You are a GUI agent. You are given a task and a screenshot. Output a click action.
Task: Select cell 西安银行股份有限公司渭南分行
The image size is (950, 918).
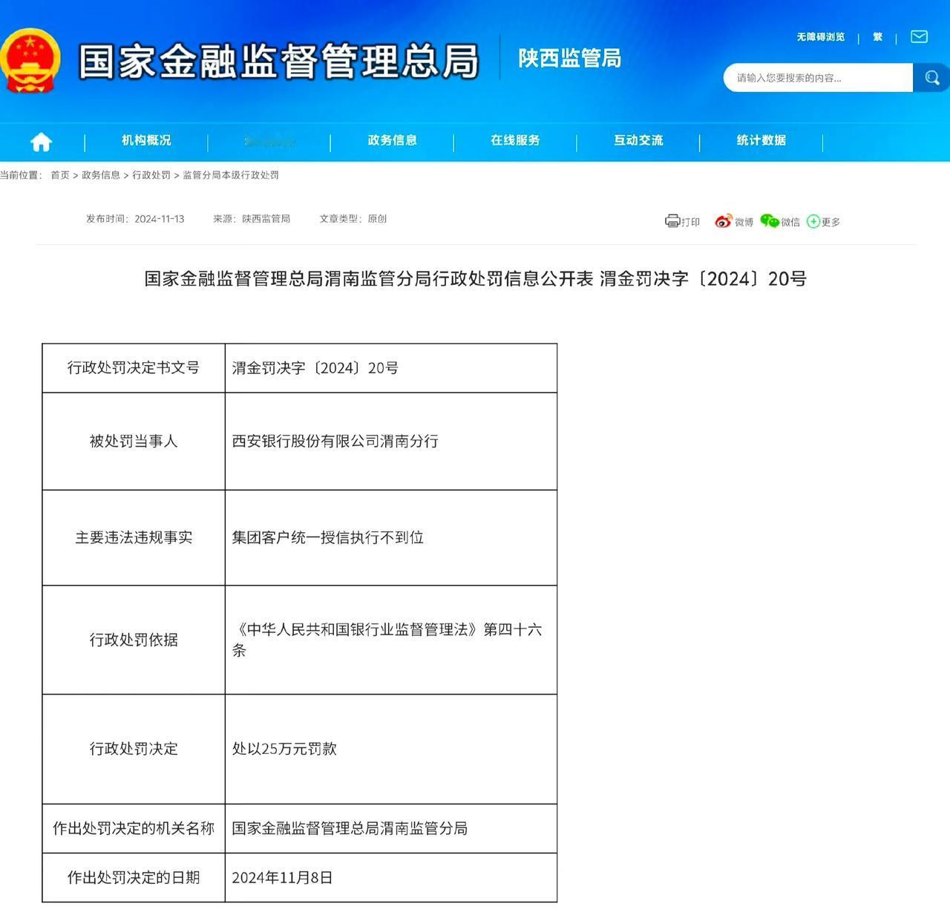coord(391,442)
